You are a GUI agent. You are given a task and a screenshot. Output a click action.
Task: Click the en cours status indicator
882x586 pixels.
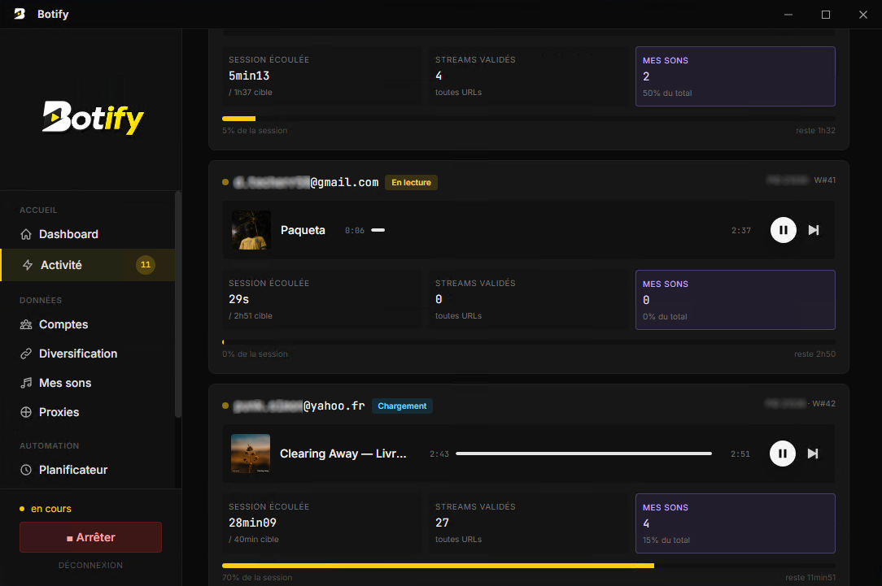pyautogui.click(x=46, y=509)
